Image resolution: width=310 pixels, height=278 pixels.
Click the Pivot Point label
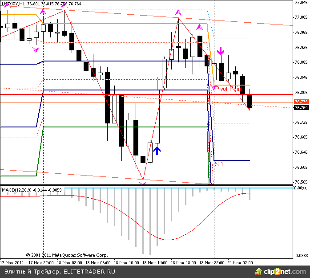pyautogui.click(x=228, y=89)
